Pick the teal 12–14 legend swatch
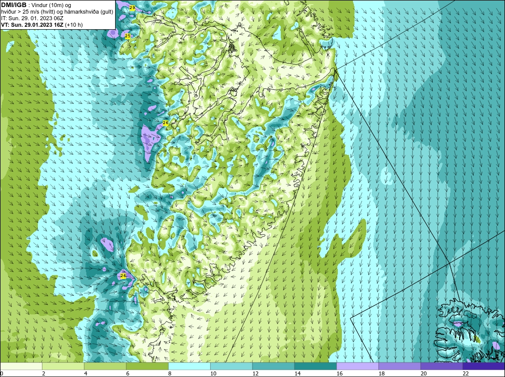Viewport: 505px width, 377px height. point(273,366)
